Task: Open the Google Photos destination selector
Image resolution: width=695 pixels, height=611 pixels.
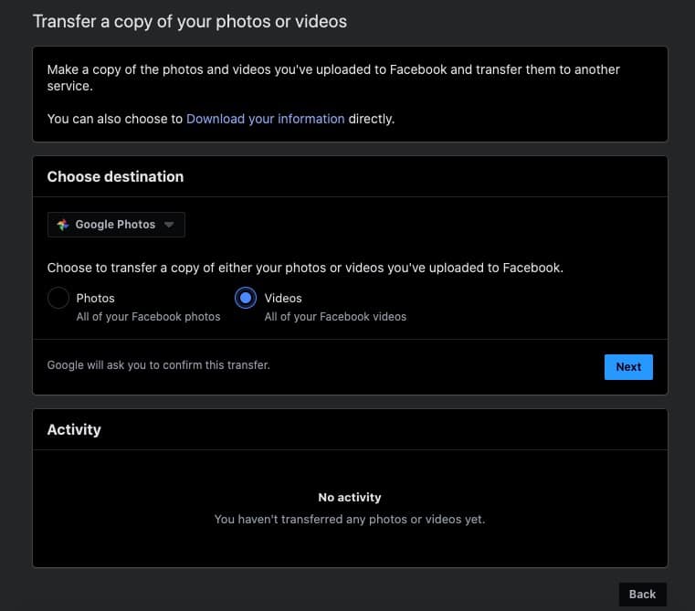Action: (x=116, y=225)
